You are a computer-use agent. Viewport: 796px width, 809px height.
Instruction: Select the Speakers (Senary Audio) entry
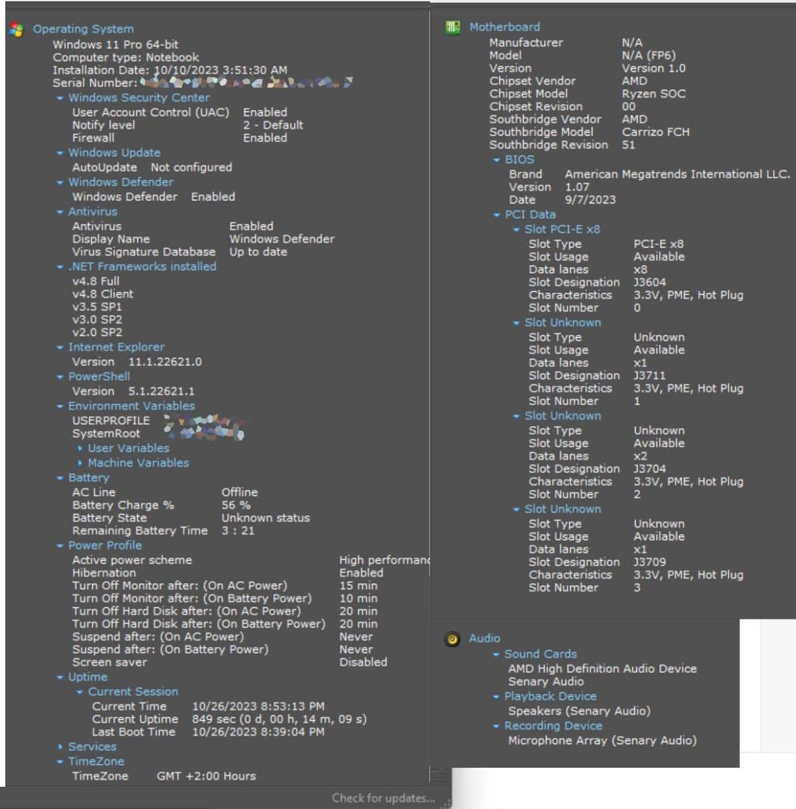coord(579,712)
